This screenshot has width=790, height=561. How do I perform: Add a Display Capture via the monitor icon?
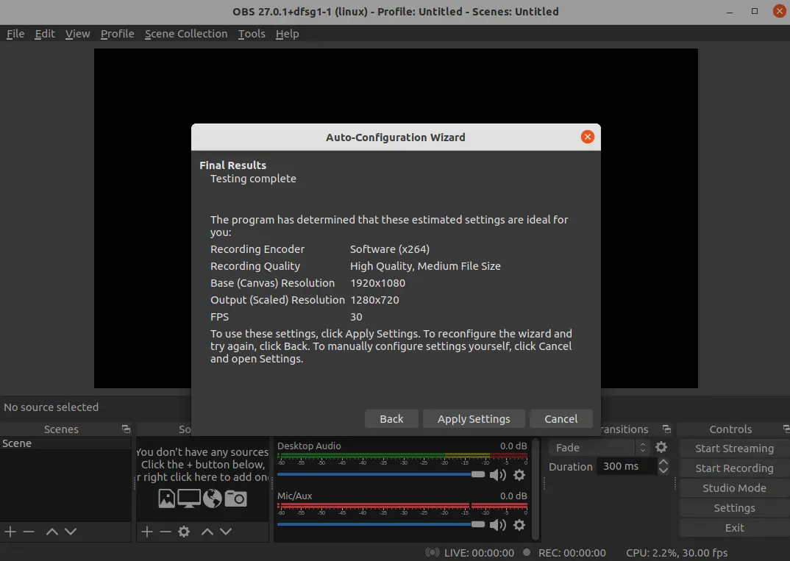(x=191, y=499)
